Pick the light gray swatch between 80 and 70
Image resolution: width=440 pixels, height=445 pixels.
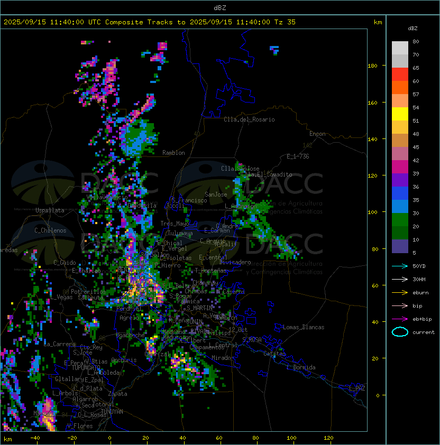pyautogui.click(x=400, y=48)
